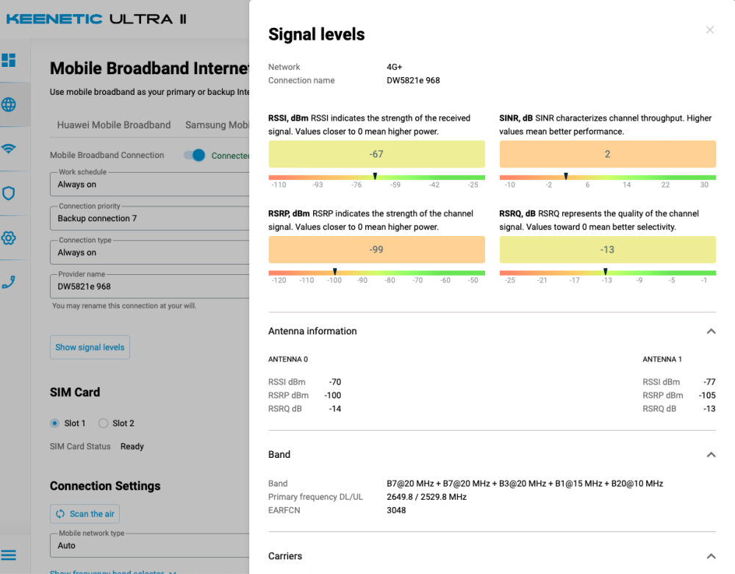Click the security shield sidebar icon
The height and width of the screenshot is (574, 735).
coord(9,193)
